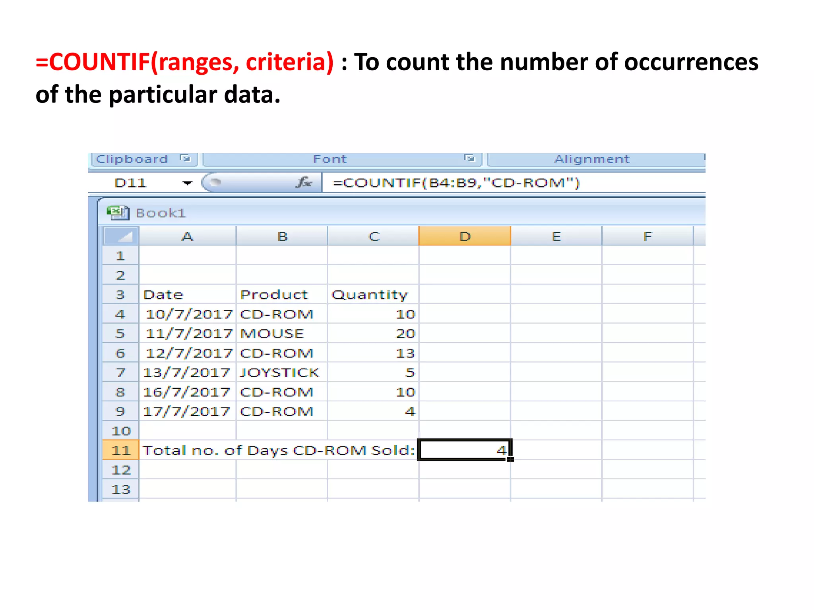Select row 12 header
The height and width of the screenshot is (610, 814).
[121, 469]
